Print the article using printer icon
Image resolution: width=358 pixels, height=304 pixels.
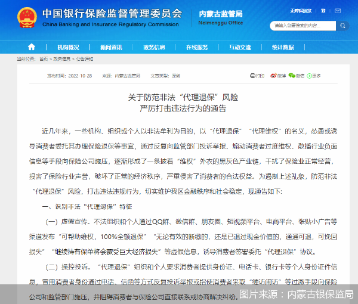point(257,76)
